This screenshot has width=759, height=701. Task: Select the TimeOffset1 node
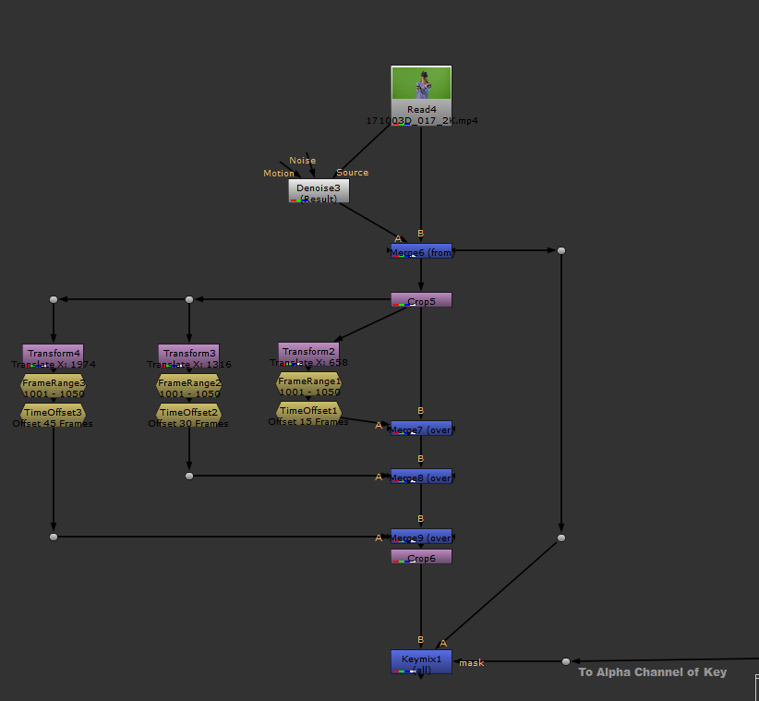coord(308,410)
